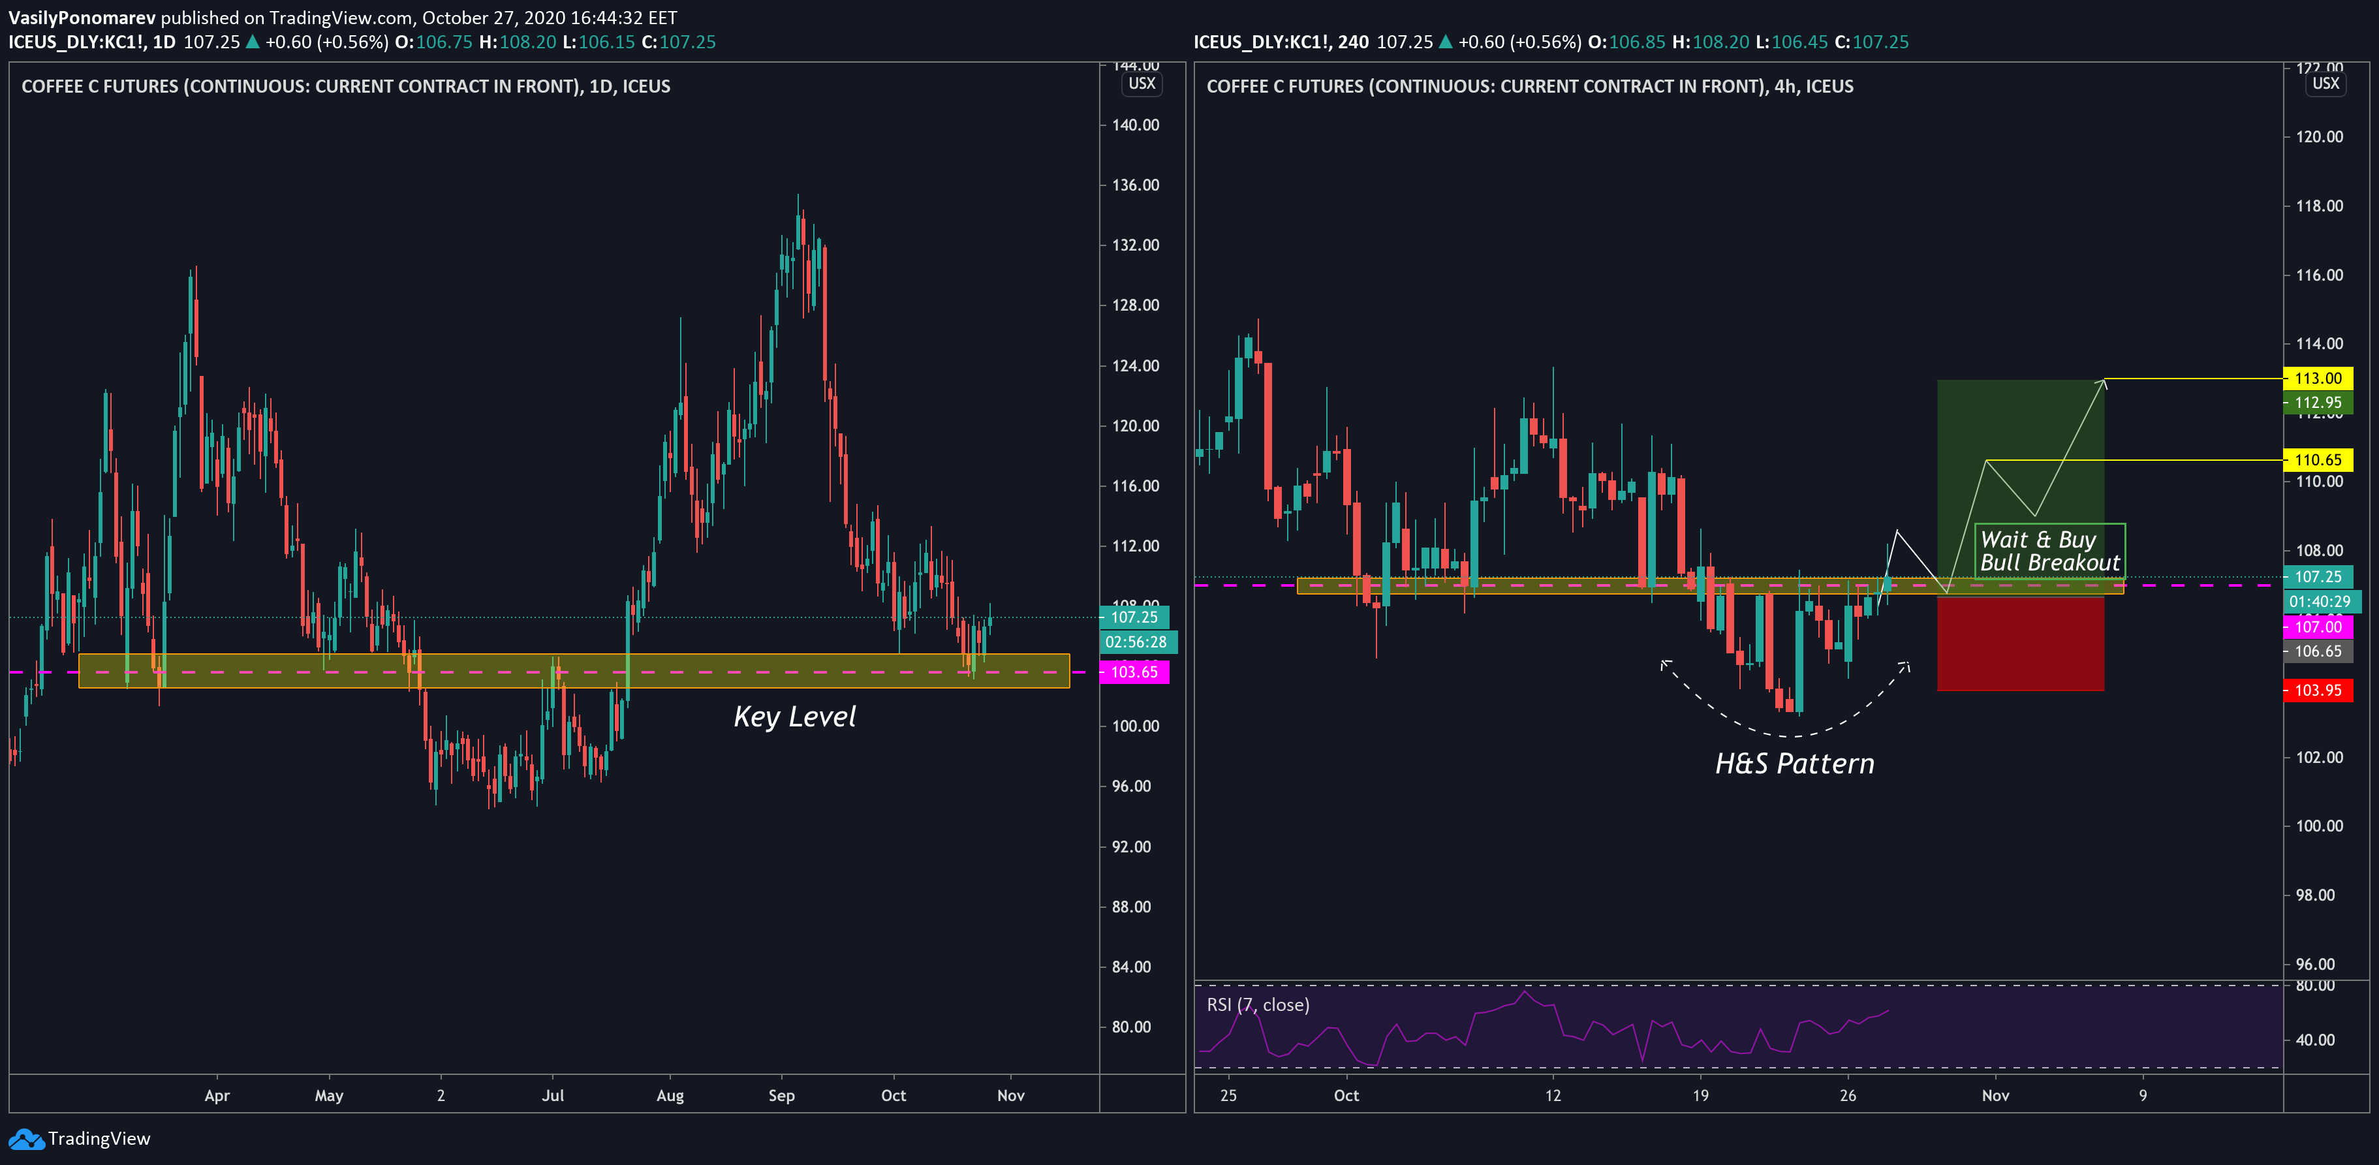Click the 100.00 tick on the 4h price scale
Viewport: 2379px width, 1165px height.
[x=2319, y=826]
